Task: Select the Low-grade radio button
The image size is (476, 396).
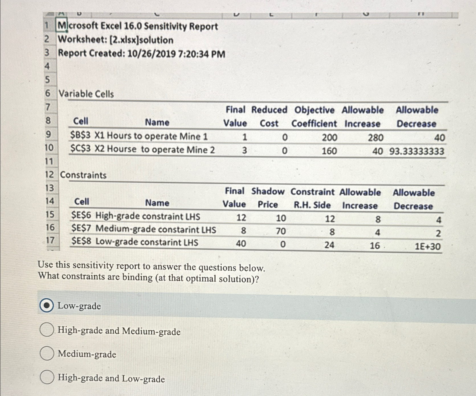Action: click(x=46, y=306)
